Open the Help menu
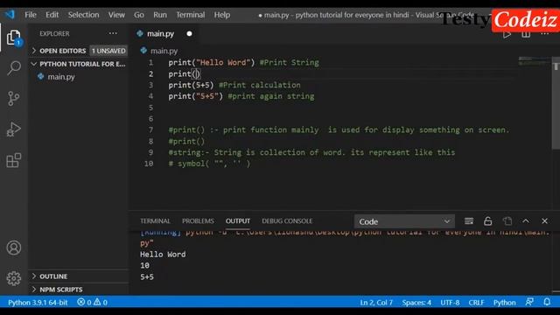This screenshot has width=560, height=315. [x=221, y=15]
